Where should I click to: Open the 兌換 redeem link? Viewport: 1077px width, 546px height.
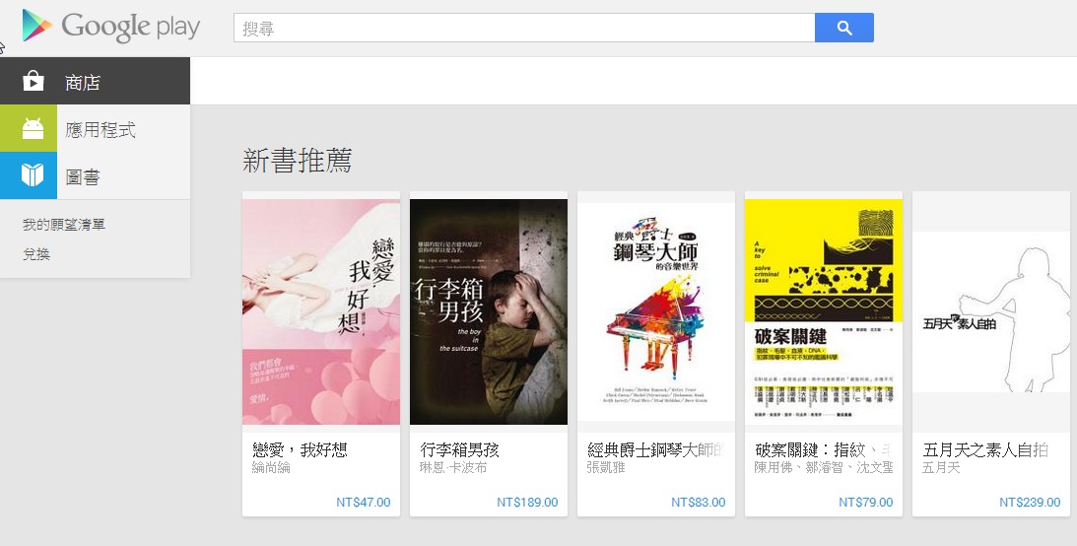pos(36,254)
